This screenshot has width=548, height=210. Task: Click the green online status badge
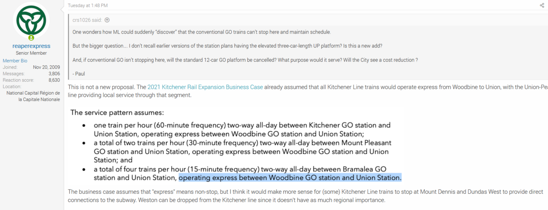31,38
